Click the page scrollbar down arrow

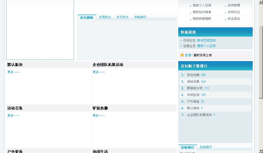coord(261,151)
